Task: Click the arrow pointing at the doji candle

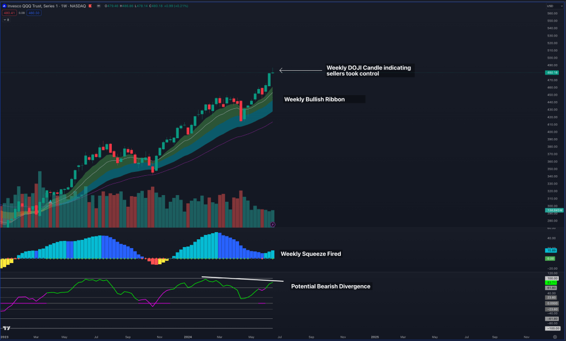Action: [299, 70]
